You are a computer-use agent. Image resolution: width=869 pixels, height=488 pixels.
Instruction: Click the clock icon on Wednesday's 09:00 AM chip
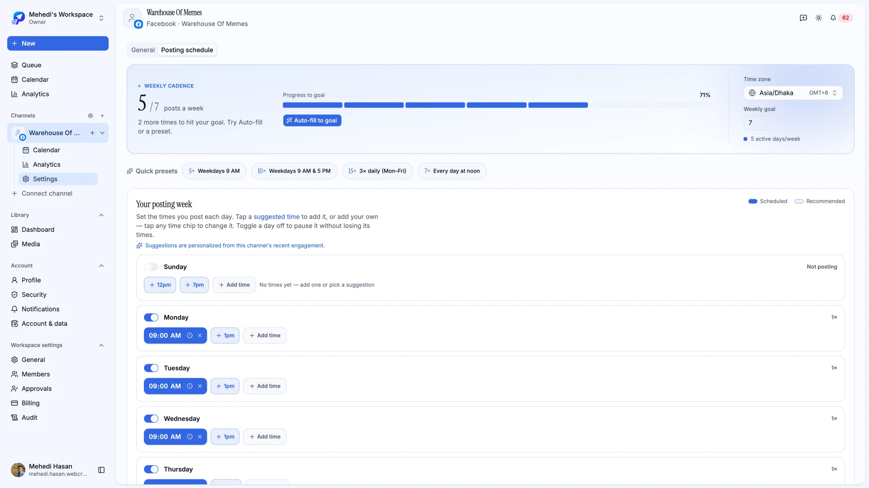pyautogui.click(x=190, y=437)
